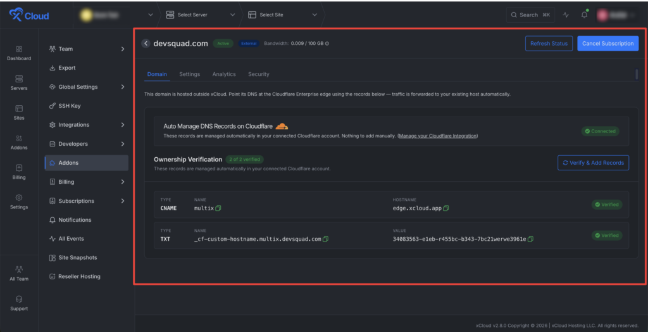The width and height of the screenshot is (648, 332).
Task: Go back with the arrow beside devsquad.com
Action: tap(146, 44)
